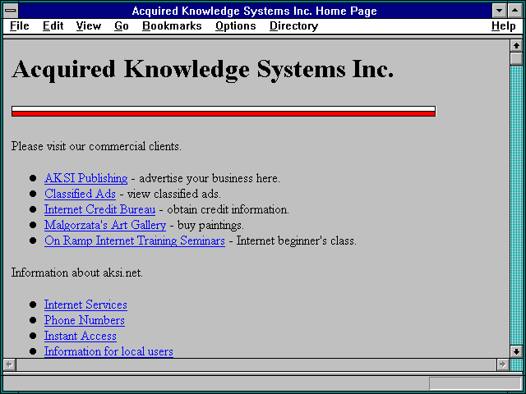Open Information for local users link
This screenshot has height=394, width=526.
click(x=108, y=351)
